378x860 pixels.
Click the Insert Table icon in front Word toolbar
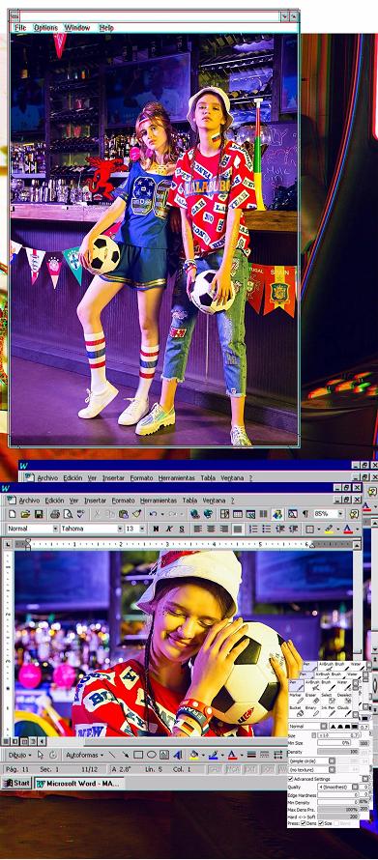(238, 514)
